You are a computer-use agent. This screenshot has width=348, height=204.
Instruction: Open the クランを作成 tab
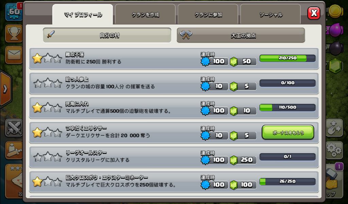click(x=145, y=15)
